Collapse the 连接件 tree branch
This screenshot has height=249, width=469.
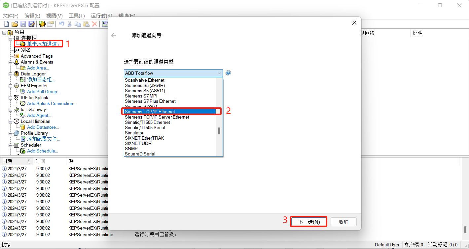[10, 38]
